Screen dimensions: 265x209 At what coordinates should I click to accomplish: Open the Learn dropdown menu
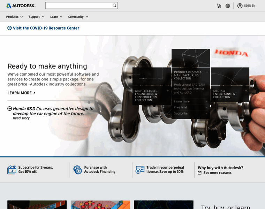(x=56, y=17)
